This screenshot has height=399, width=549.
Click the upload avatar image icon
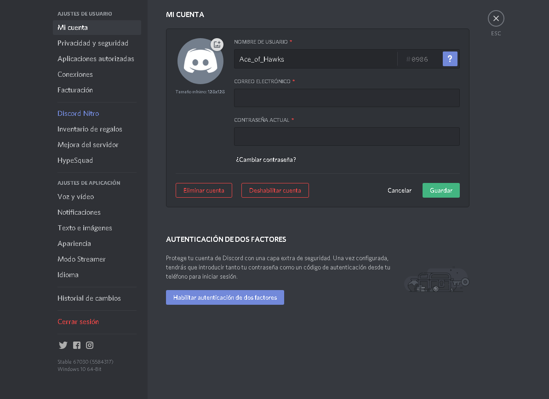click(x=217, y=45)
